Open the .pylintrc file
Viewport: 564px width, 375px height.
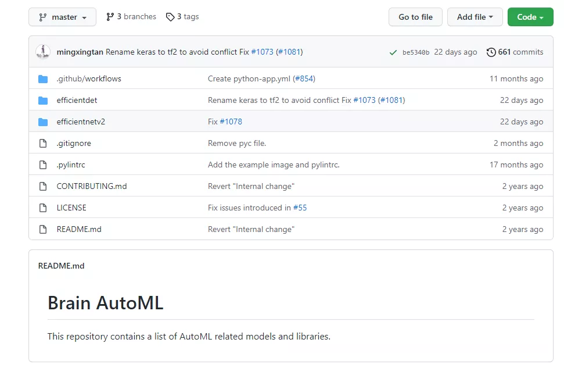[71, 165]
